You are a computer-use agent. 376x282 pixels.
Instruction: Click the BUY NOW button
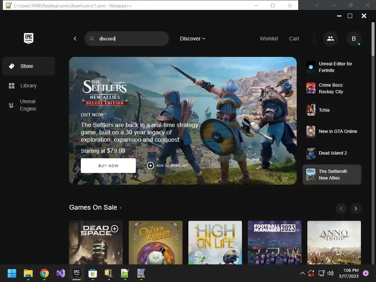point(108,166)
